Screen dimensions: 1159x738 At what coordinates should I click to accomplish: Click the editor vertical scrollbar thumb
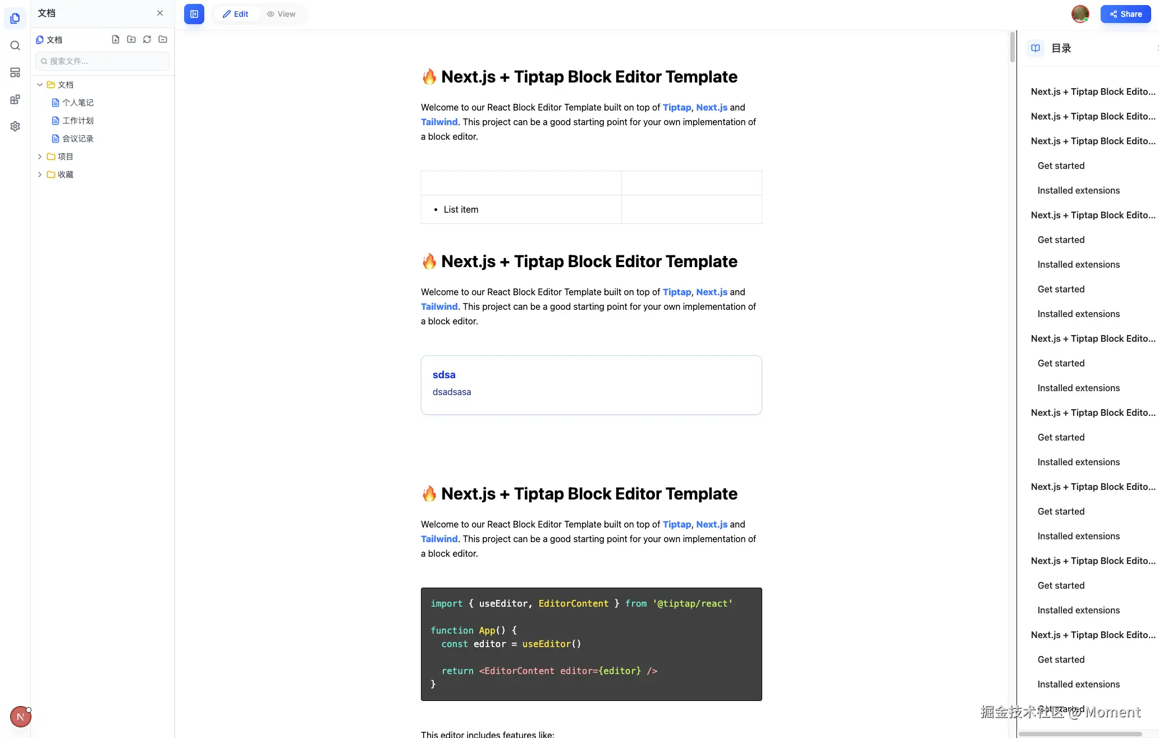point(1012,48)
